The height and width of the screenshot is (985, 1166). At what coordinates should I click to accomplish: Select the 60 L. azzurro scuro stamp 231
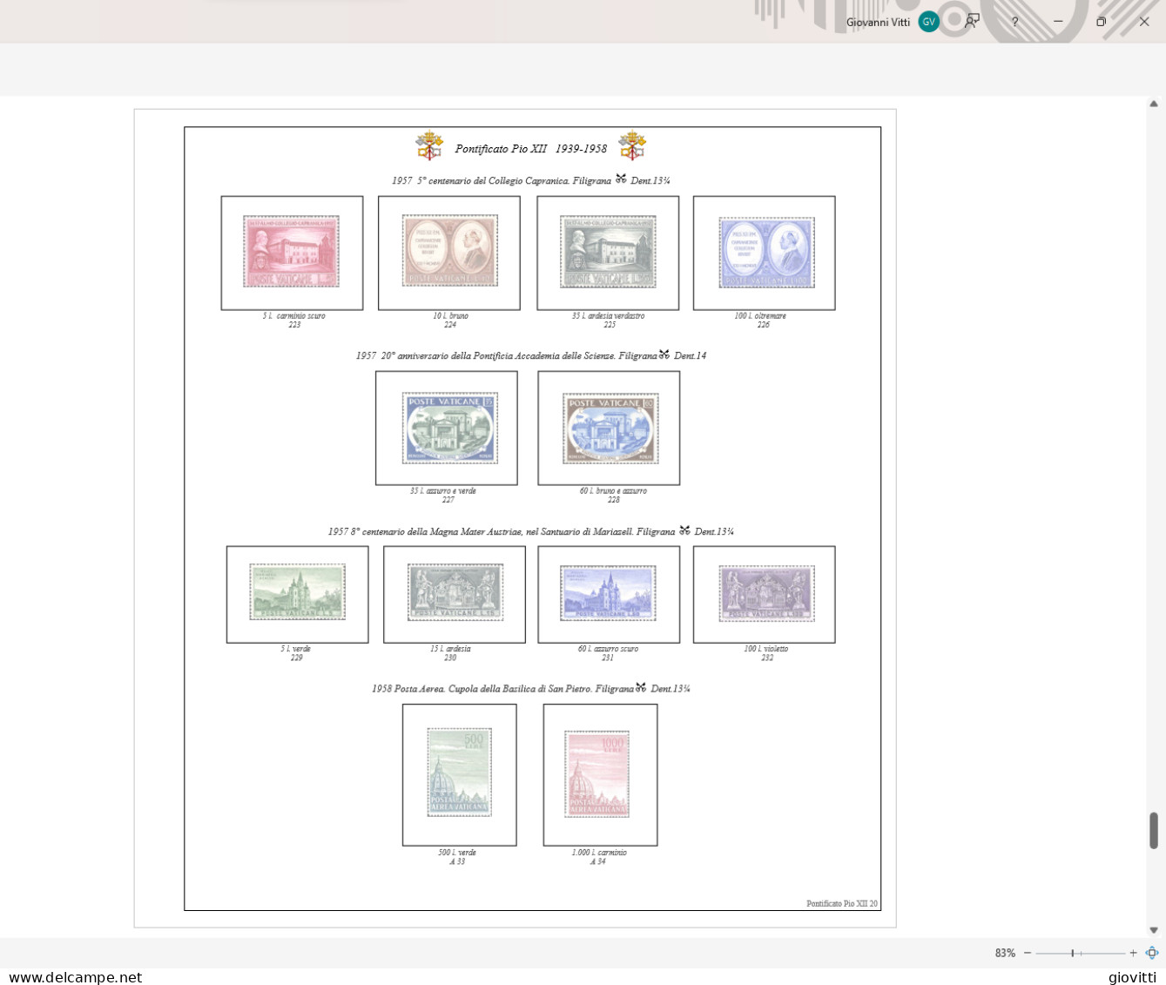tap(609, 594)
